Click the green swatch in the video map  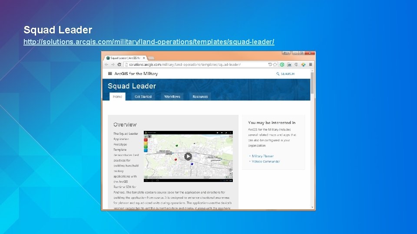click(x=146, y=147)
